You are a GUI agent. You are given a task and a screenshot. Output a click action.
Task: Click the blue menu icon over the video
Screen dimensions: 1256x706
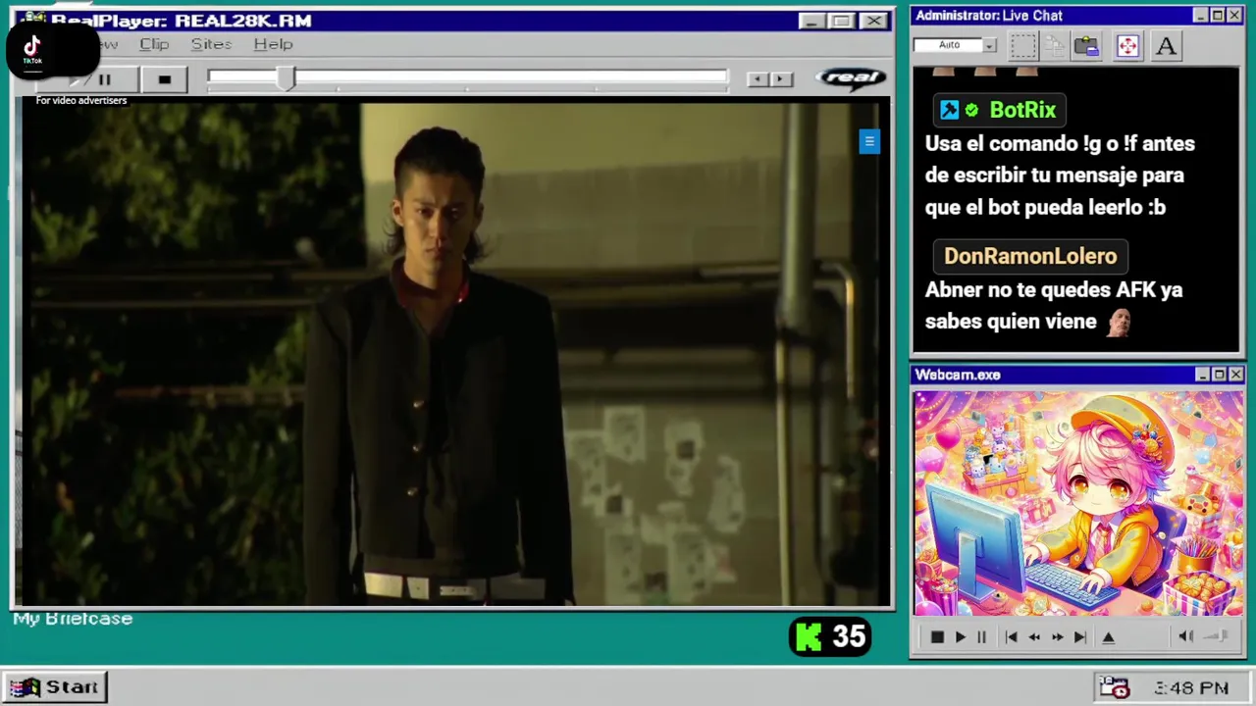point(868,142)
